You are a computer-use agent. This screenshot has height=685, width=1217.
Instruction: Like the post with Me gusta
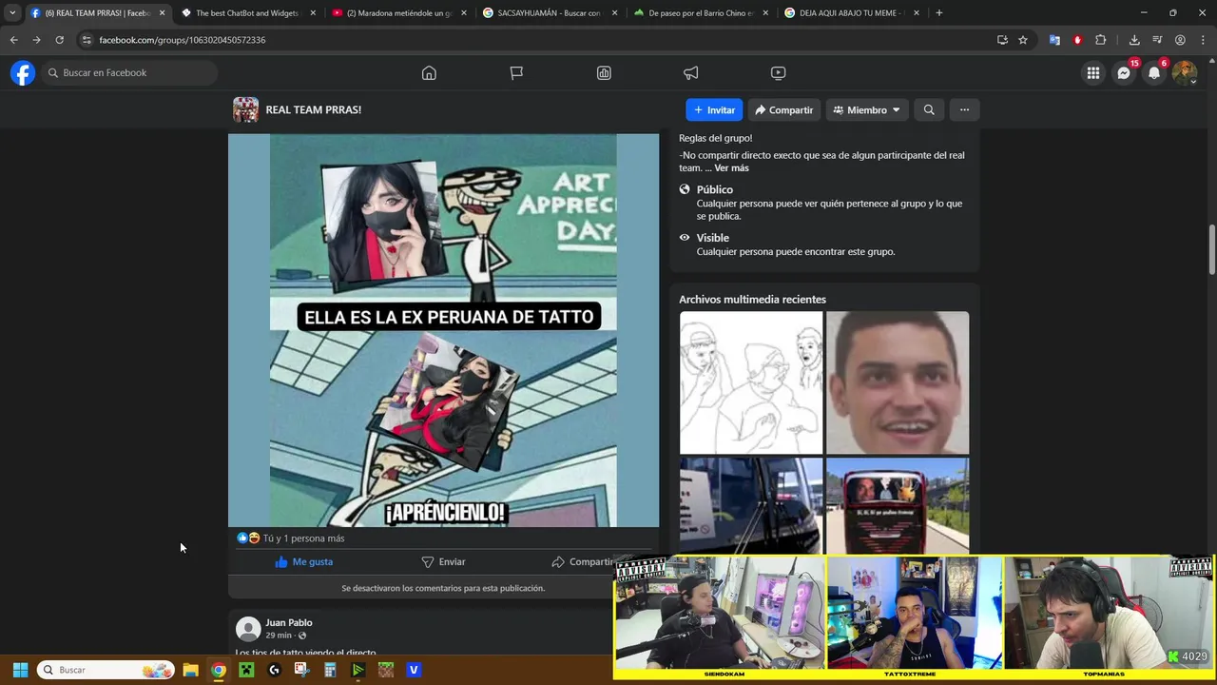[x=304, y=562]
